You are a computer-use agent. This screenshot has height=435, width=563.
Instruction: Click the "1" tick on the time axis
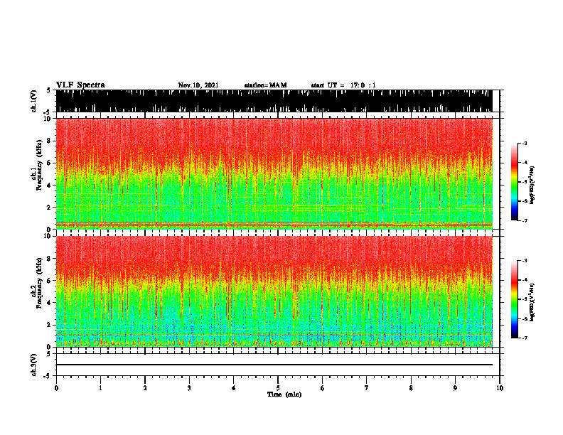(x=100, y=388)
